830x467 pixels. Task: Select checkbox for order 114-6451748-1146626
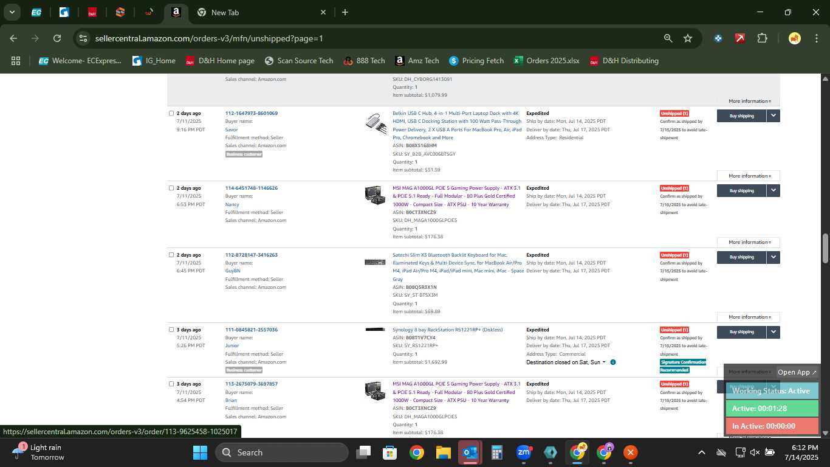point(171,188)
